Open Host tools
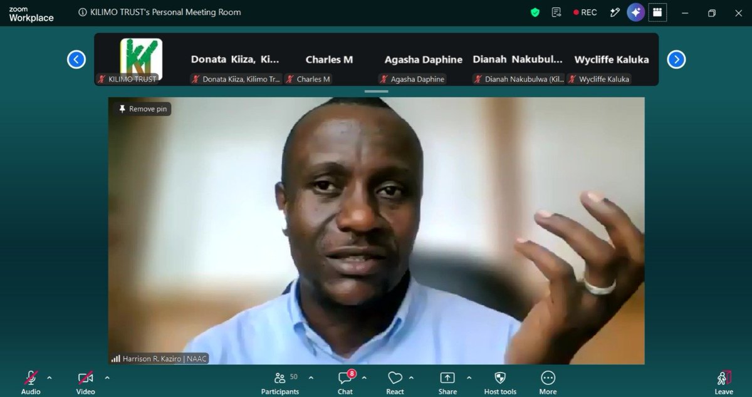This screenshot has width=752, height=397. (500, 382)
